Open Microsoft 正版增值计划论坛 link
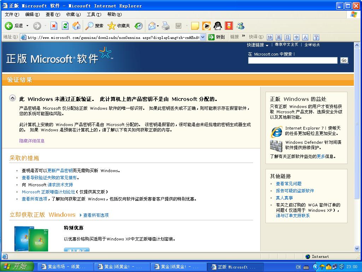Viewport: 362px width, 272px height. pyautogui.click(x=48, y=192)
